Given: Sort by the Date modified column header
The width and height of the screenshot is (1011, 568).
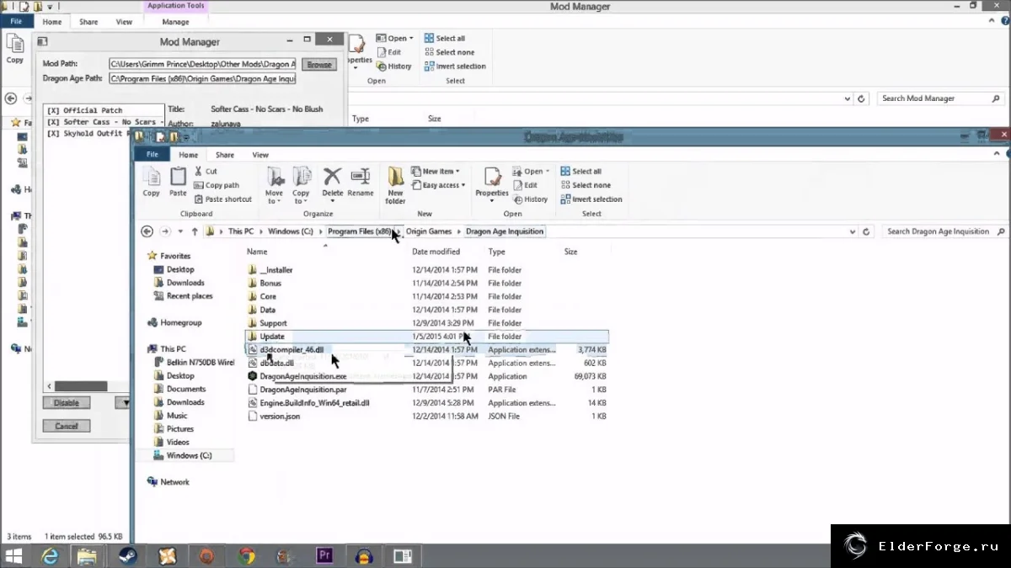Looking at the screenshot, I should (436, 252).
